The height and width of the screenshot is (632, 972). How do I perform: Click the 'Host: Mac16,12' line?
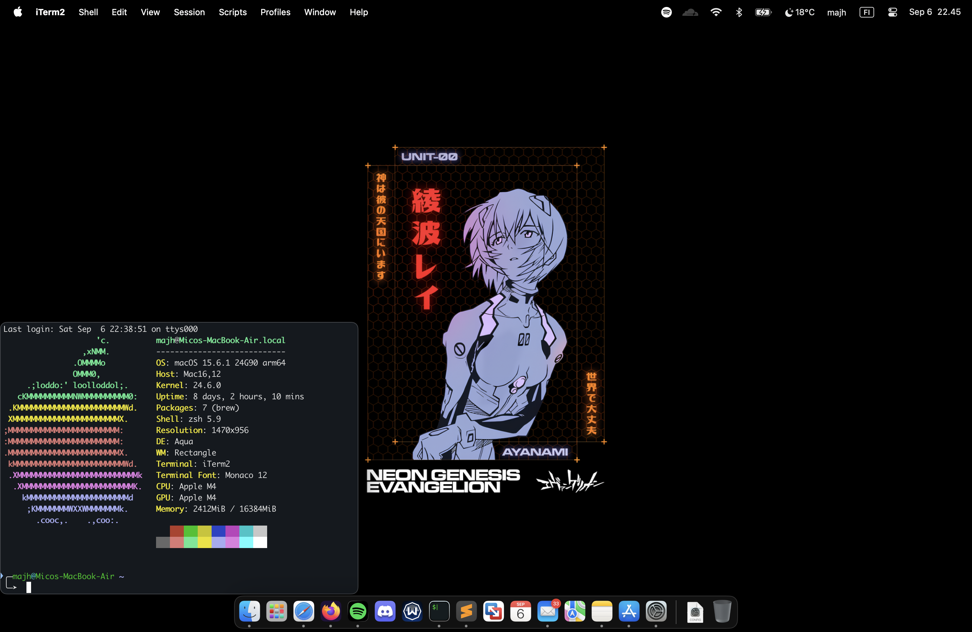tap(188, 374)
